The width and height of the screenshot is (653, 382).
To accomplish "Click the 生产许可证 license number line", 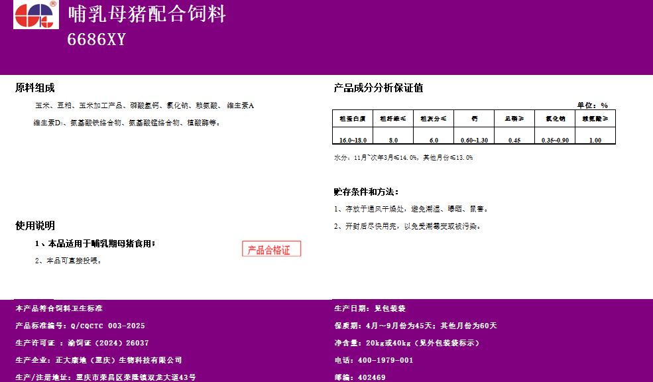I will tap(82, 343).
